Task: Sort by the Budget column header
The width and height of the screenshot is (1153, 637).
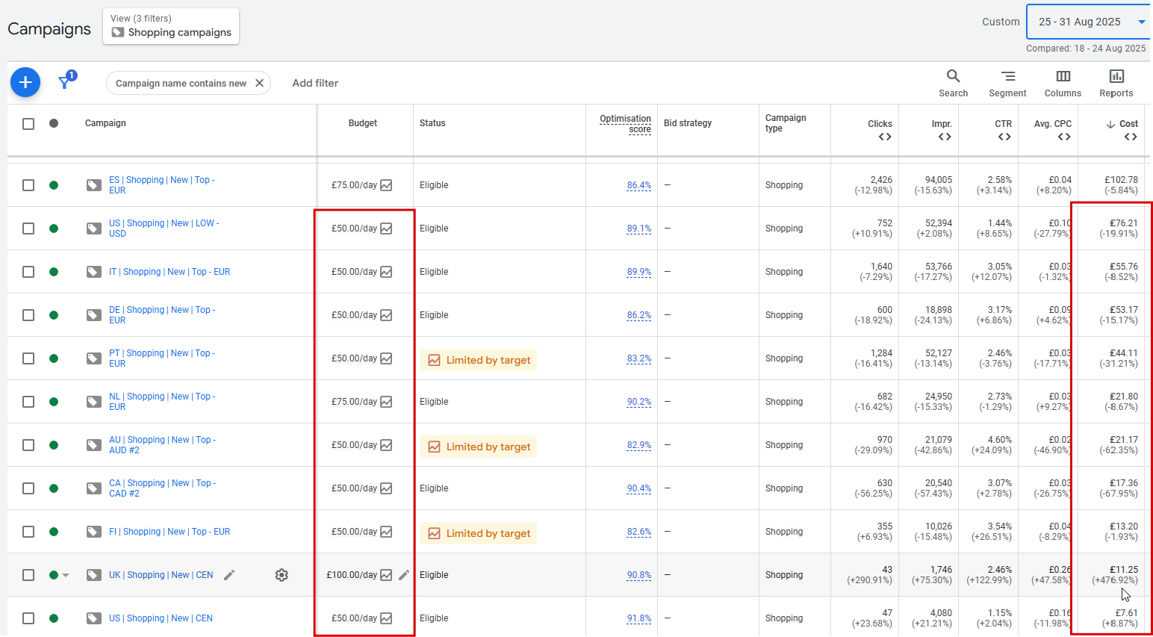Action: coord(363,123)
